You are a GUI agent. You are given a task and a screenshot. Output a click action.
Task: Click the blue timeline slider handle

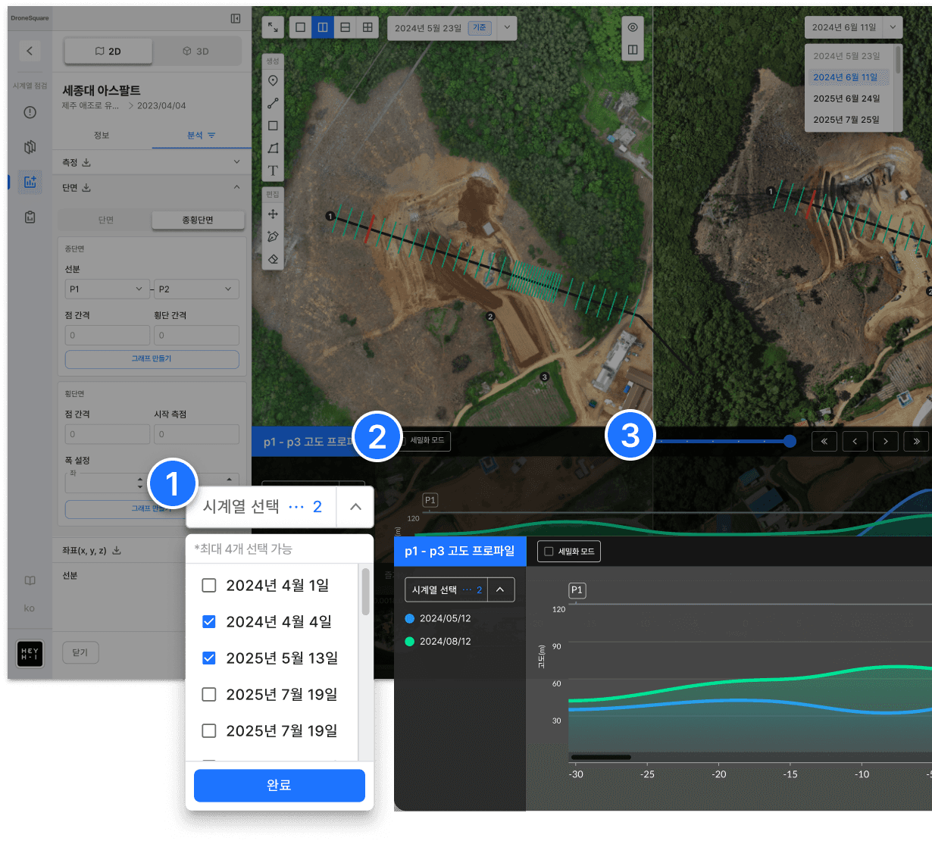790,441
